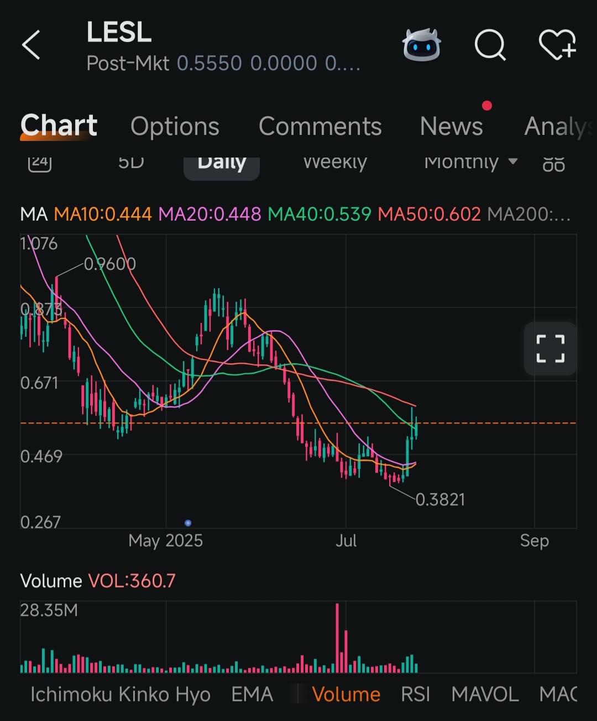The width and height of the screenshot is (597, 721).
Task: Go to the News tab
Action: pyautogui.click(x=451, y=126)
